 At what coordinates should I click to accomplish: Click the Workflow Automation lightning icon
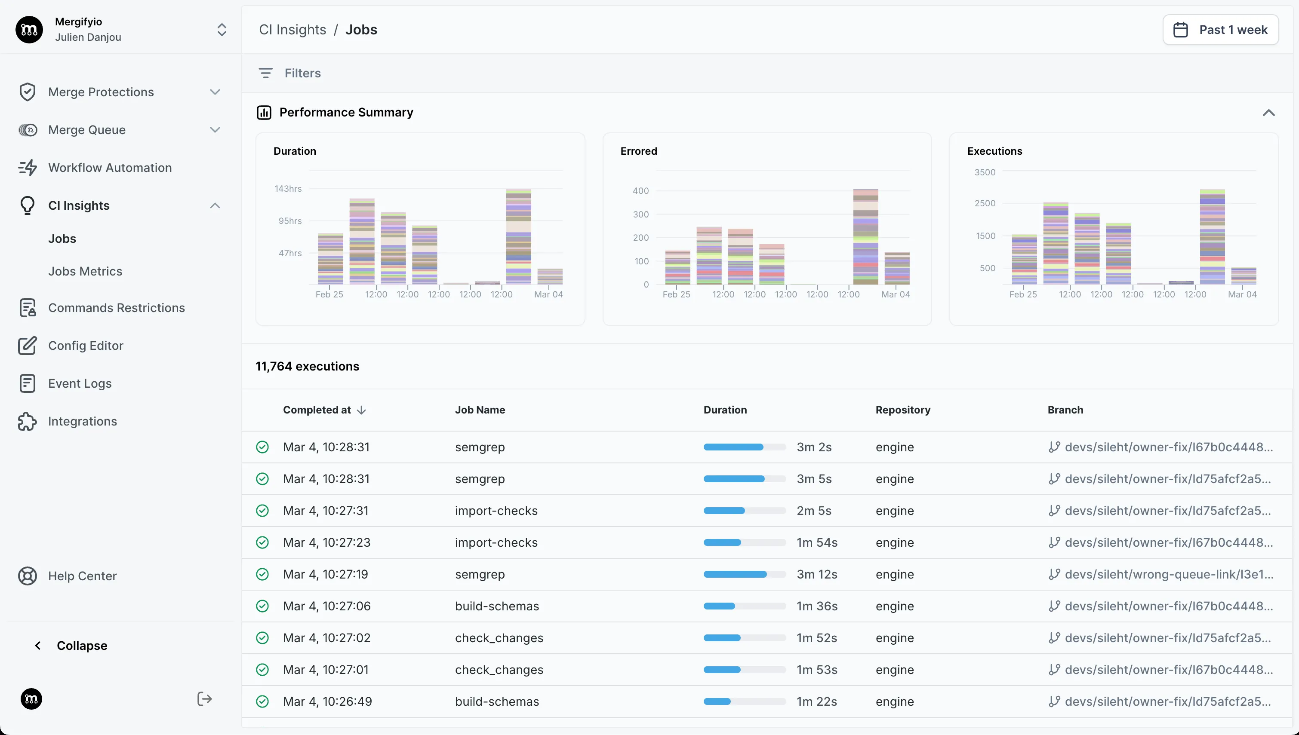pyautogui.click(x=28, y=168)
